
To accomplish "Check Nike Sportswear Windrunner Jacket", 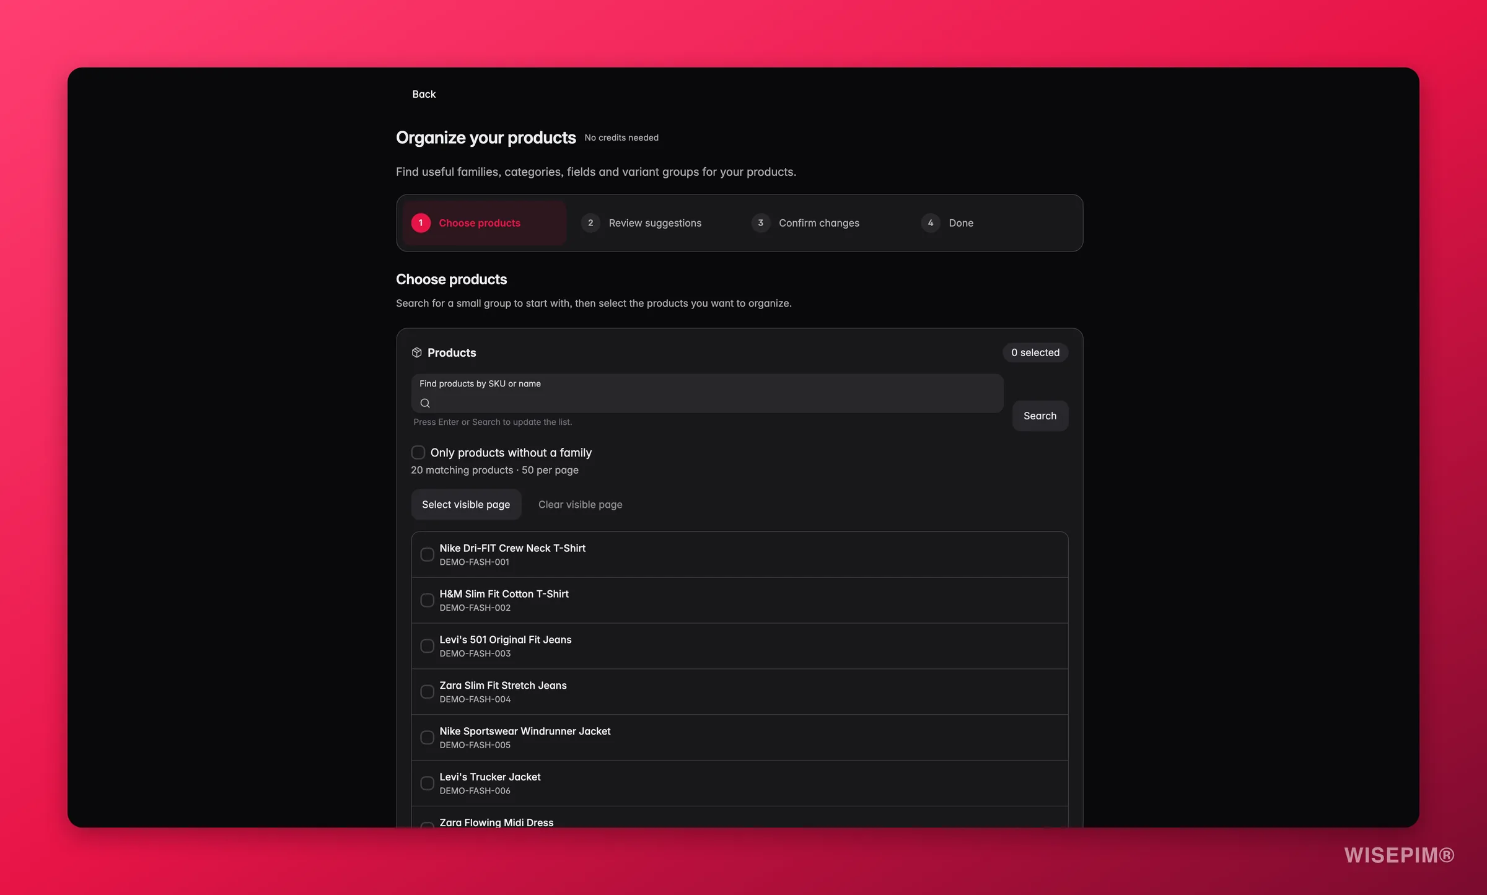I will coord(427,738).
